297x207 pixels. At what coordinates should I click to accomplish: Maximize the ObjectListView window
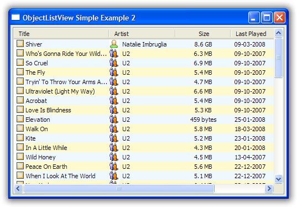pyautogui.click(x=267, y=18)
